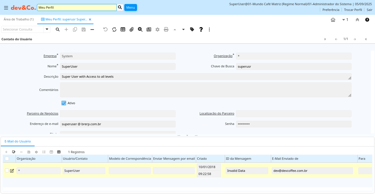Click the Trocar Perfil link
Image resolution: width=375 pixels, height=194 pixels.
click(353, 10)
